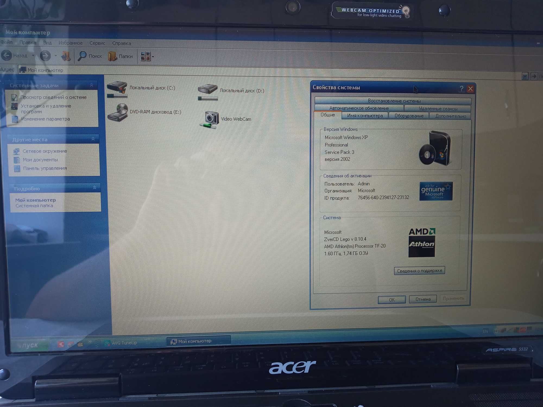
Task: Select Local Disk (D:) drive icon
Action: point(208,92)
